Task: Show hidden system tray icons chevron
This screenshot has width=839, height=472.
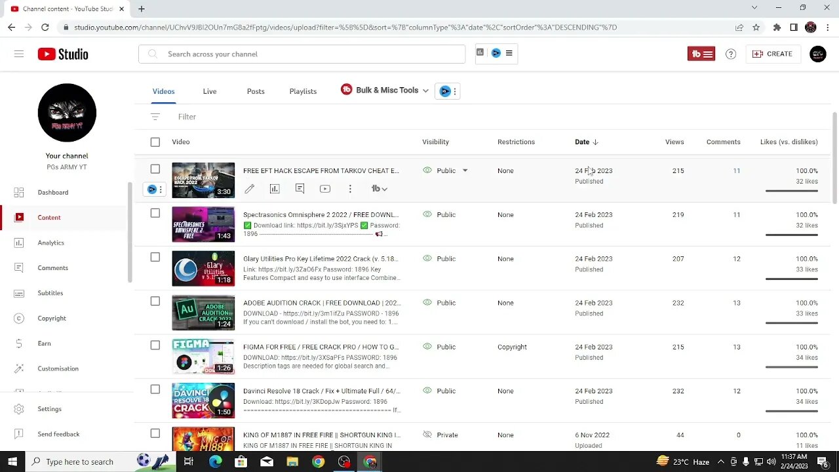Action: (x=720, y=462)
